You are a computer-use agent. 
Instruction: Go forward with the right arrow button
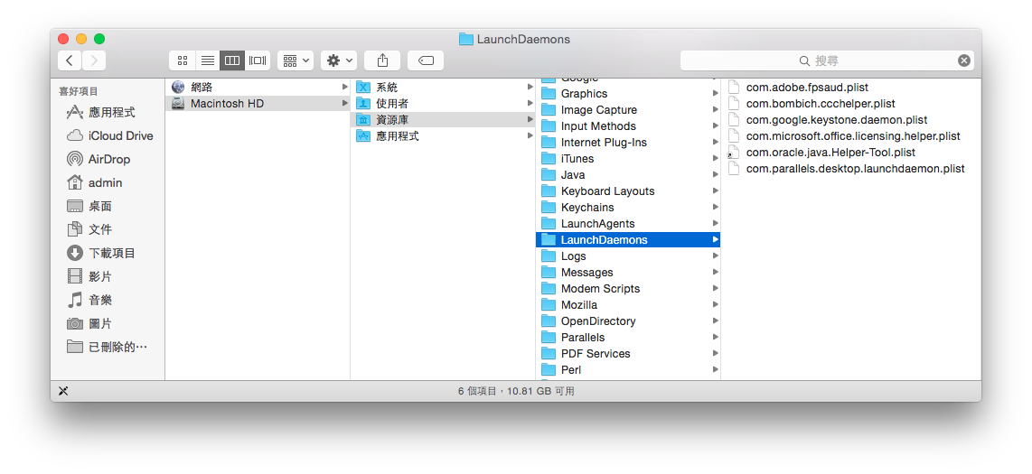pos(94,60)
